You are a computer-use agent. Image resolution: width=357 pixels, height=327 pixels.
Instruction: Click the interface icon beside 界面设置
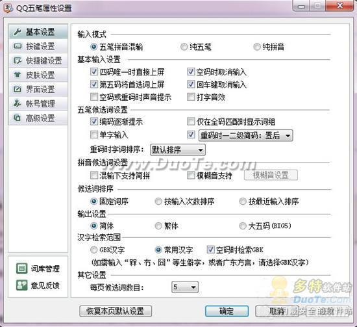pyautogui.click(x=18, y=89)
